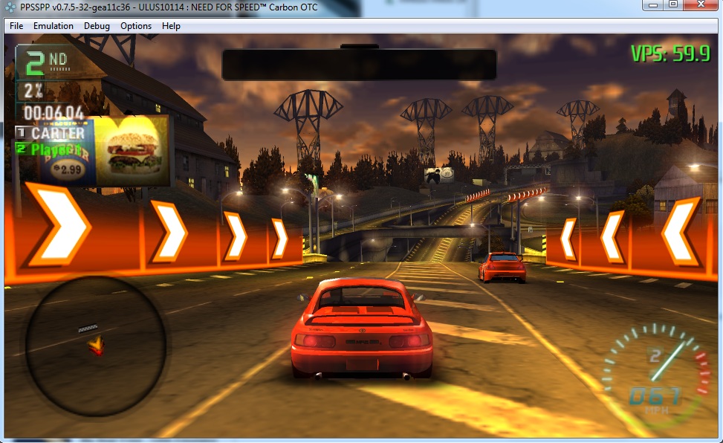Close the PPSSPP window
The image size is (723, 443).
[701, 5]
